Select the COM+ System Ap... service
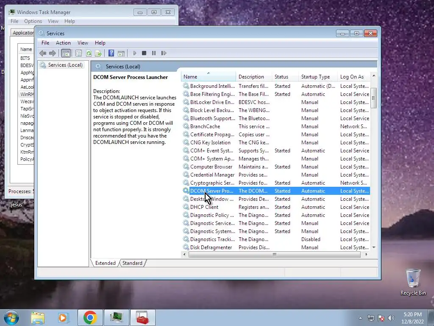Image resolution: width=434 pixels, height=326 pixels. pos(276,159)
